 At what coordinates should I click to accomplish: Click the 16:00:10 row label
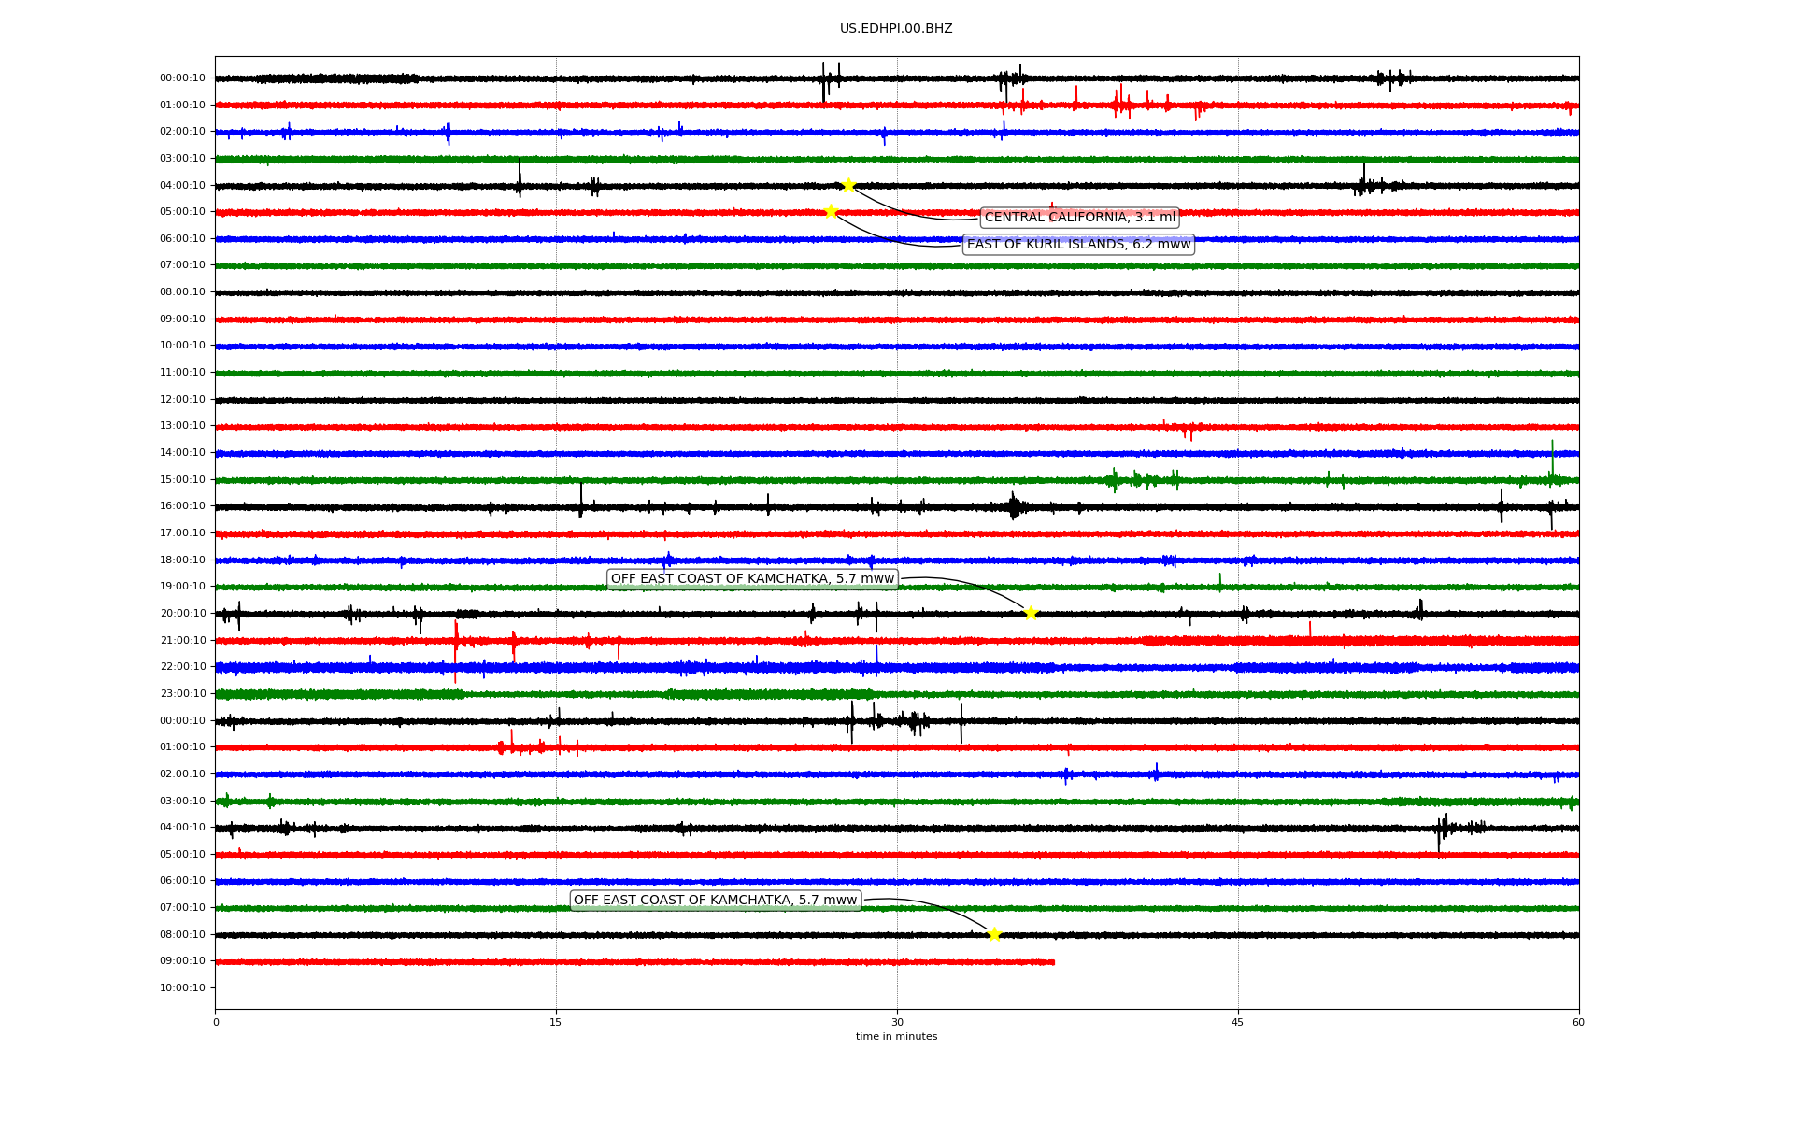[182, 506]
